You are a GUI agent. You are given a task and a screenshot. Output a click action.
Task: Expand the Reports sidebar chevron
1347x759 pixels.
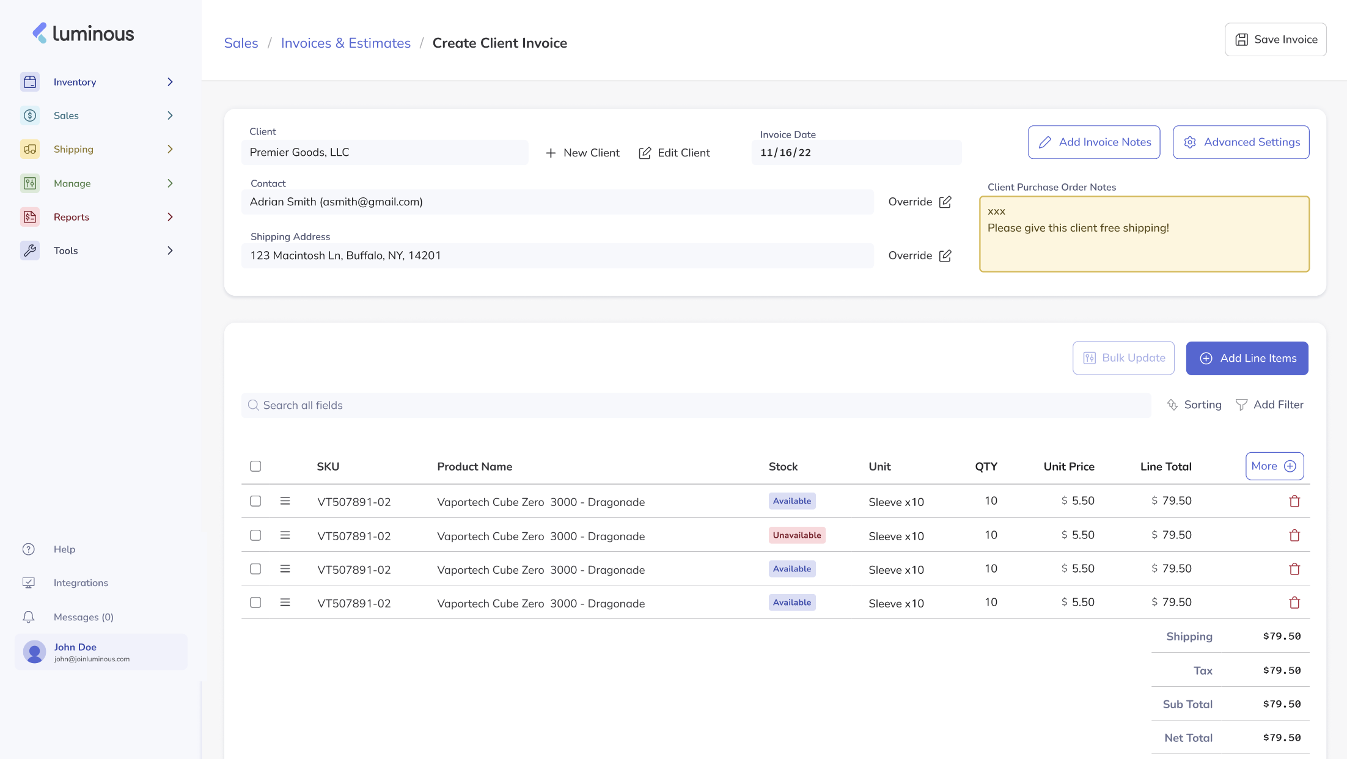click(170, 216)
